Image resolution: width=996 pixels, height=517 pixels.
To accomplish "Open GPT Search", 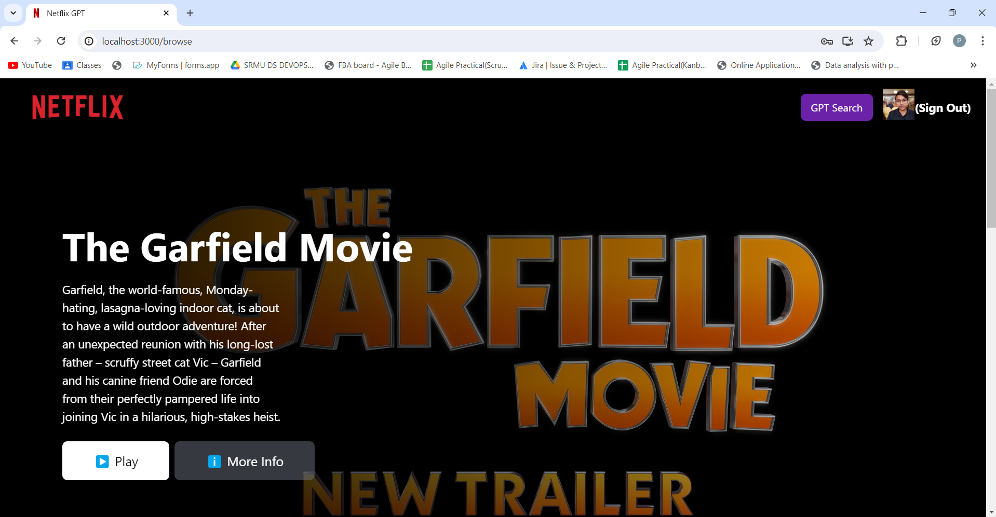I will [x=836, y=108].
